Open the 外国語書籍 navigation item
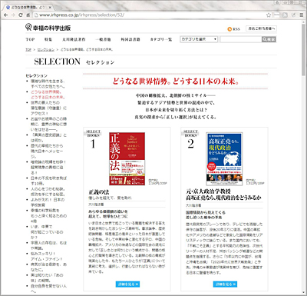Viewport: 307px width, 296px height. 130,39
